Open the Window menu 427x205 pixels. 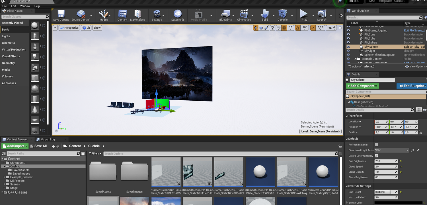coord(25,6)
